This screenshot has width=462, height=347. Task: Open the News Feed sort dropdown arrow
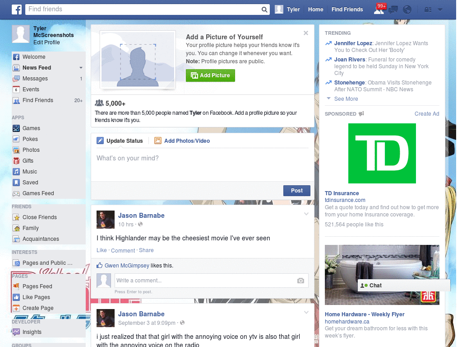tap(81, 68)
